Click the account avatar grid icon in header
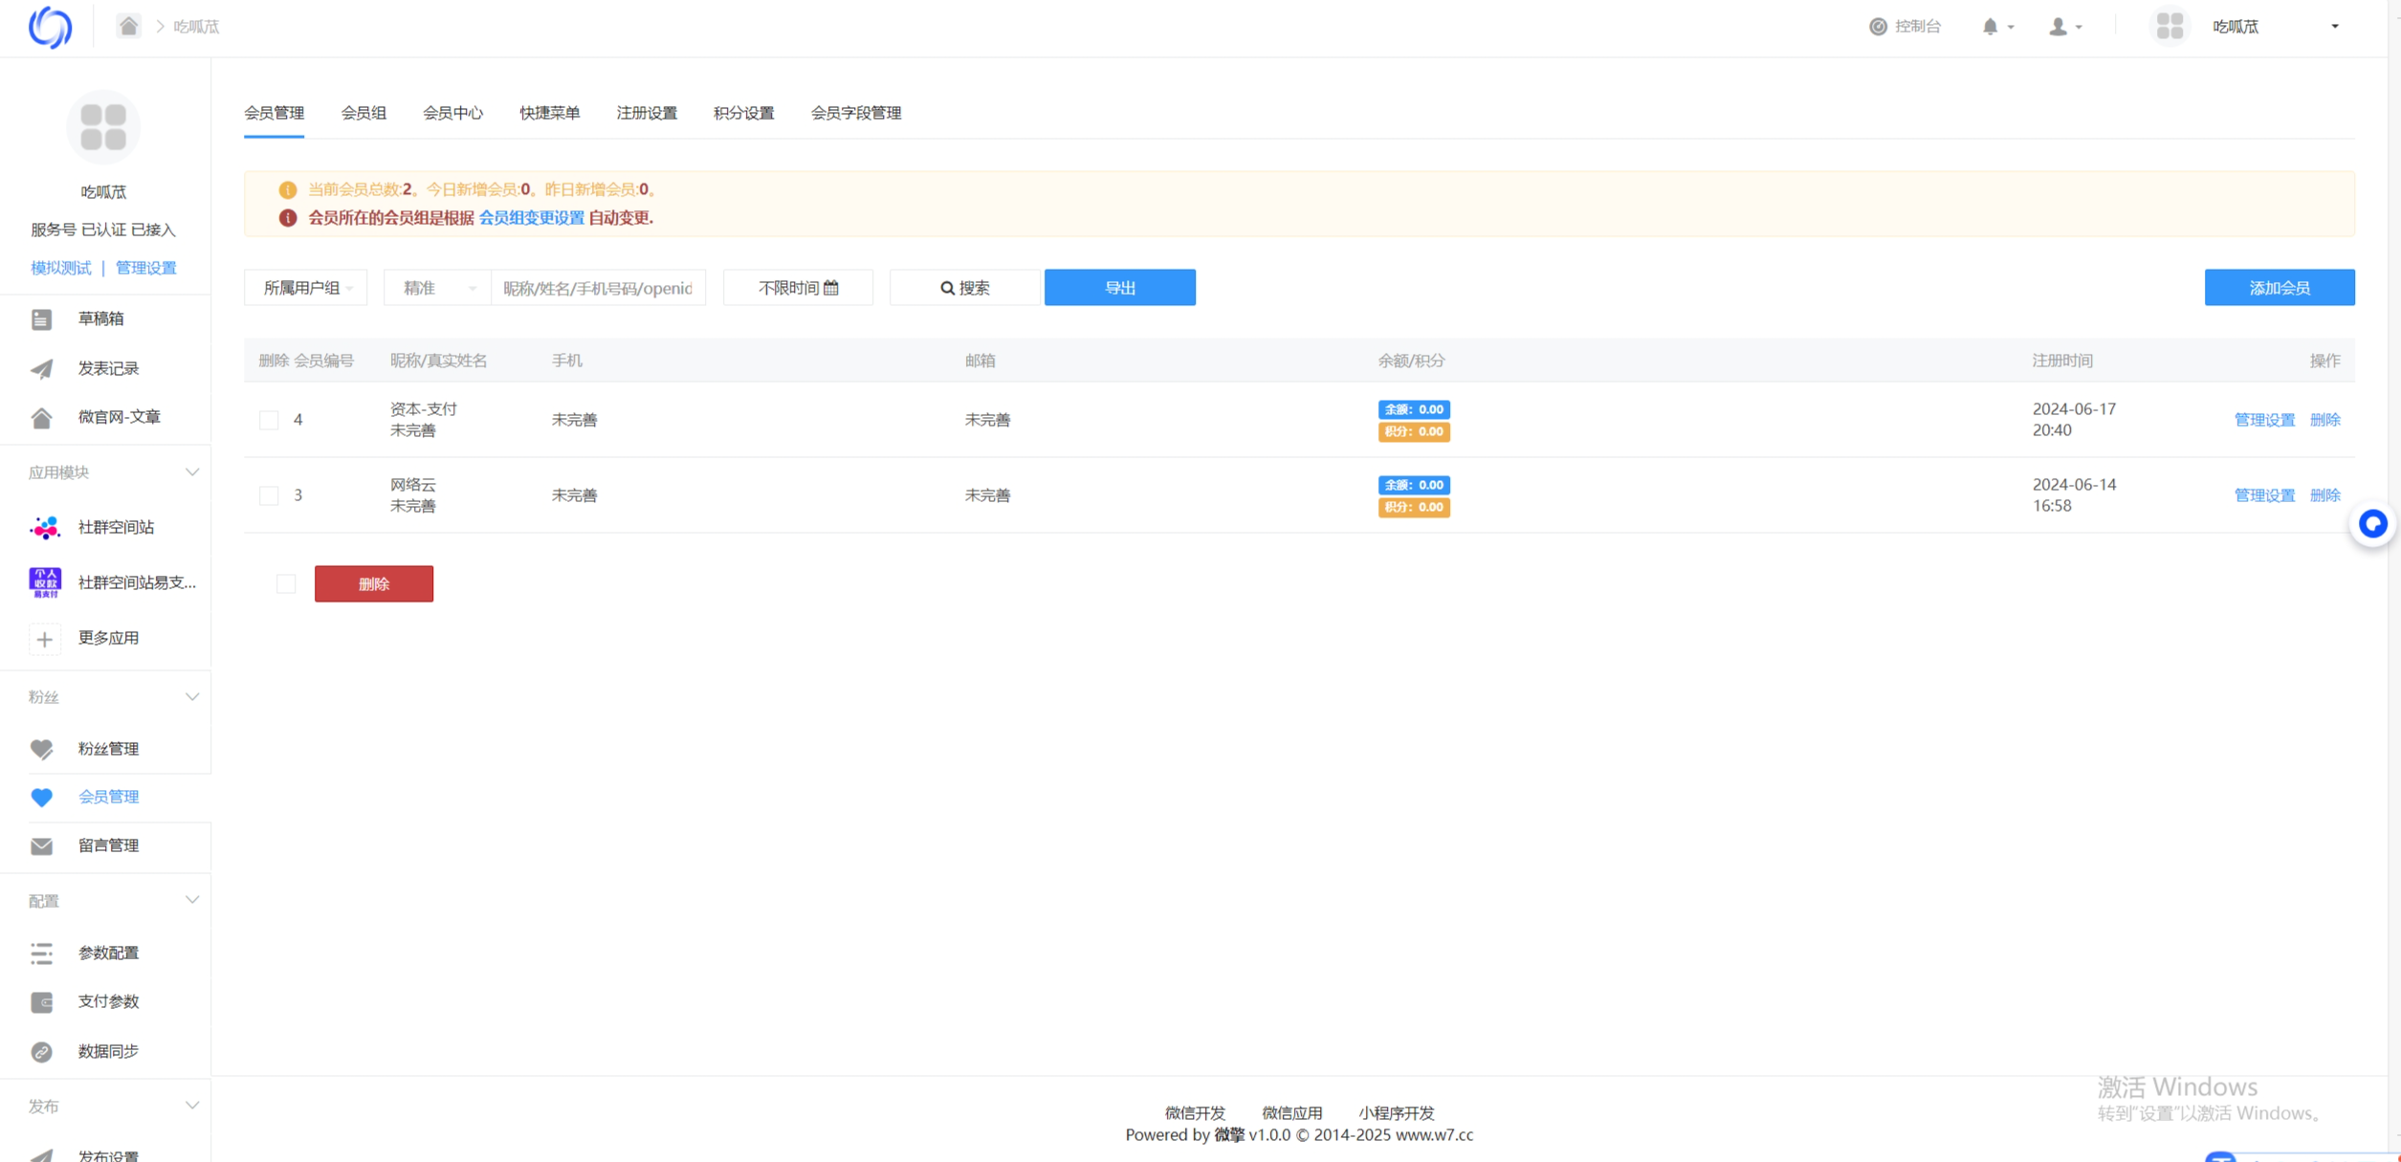 (2170, 27)
